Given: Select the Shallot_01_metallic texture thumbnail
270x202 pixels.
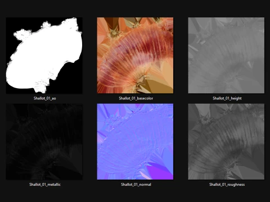Looking at the screenshot, I should click(x=44, y=142).
